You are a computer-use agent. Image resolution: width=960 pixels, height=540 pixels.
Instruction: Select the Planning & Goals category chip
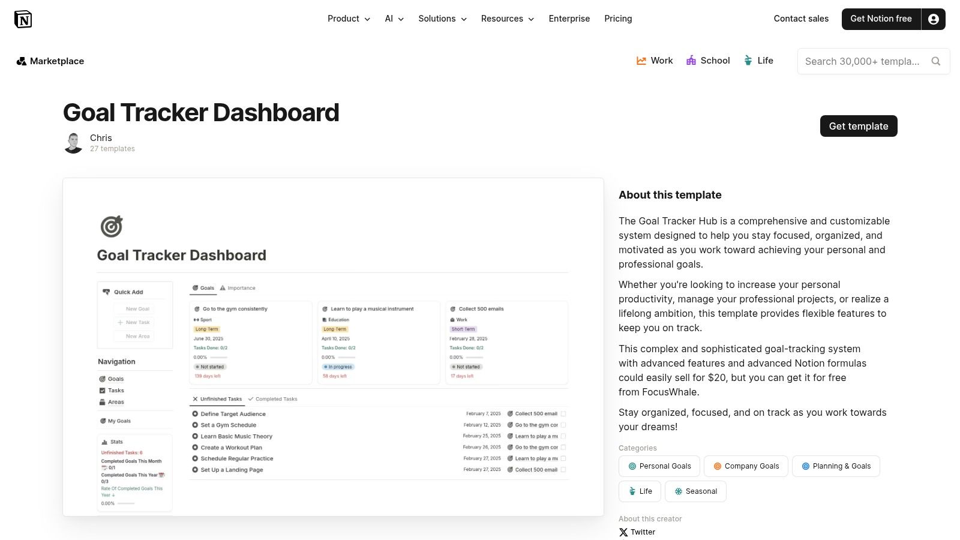[x=836, y=466]
